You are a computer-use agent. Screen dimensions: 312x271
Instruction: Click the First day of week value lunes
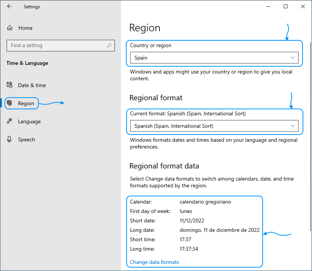click(x=186, y=211)
